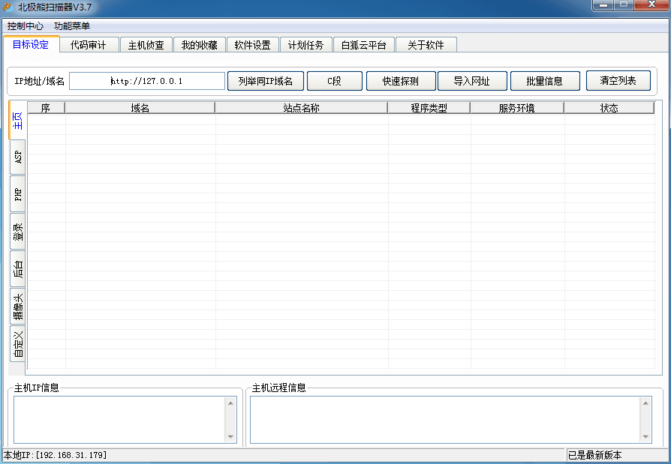Screen dimensions: 671x464
Task: Switch to the 白狐云平台 tab
Action: tap(364, 45)
